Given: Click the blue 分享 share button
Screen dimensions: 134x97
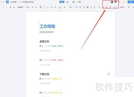Looking at the screenshot, I should coord(131,2).
